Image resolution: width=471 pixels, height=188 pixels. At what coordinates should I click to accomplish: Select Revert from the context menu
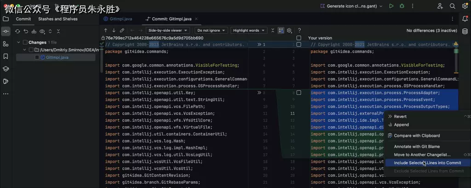tap(400, 116)
